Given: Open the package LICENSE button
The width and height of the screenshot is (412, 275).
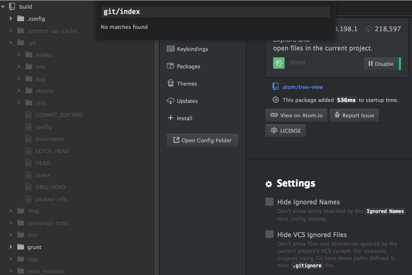Looking at the screenshot, I should [286, 131].
